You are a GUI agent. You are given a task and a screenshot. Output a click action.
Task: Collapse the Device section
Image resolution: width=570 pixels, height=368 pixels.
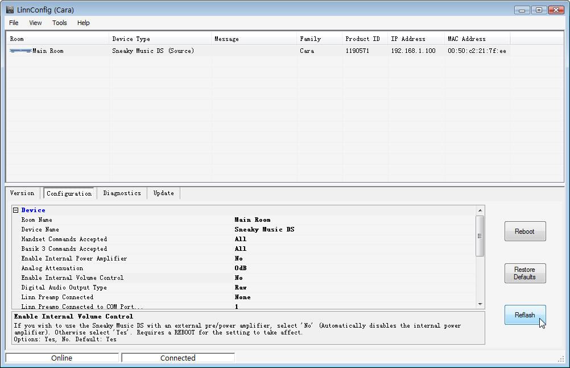(x=15, y=210)
